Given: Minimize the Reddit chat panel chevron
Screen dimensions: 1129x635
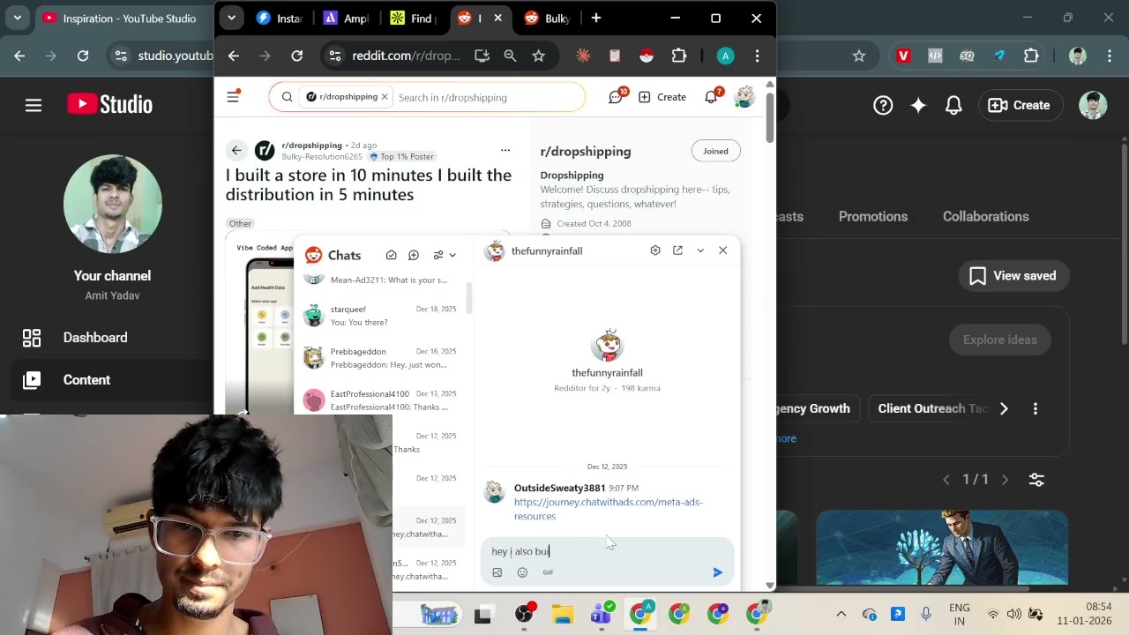Looking at the screenshot, I should (700, 250).
